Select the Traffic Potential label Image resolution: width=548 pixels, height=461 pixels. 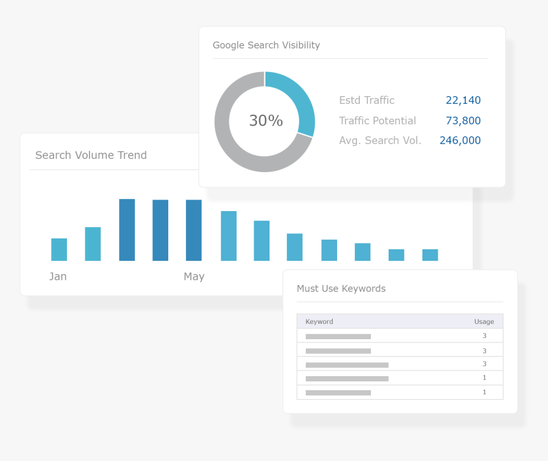click(377, 121)
